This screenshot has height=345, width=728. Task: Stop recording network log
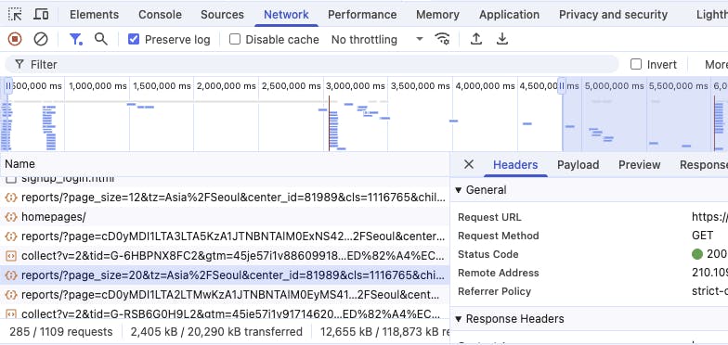coord(15,39)
